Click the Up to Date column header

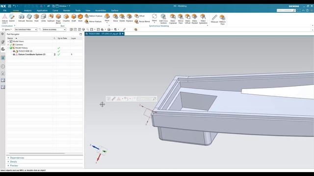coord(62,38)
